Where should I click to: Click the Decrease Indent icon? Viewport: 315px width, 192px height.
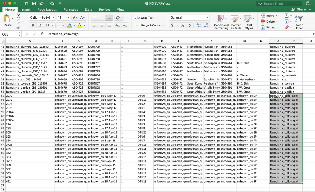click(x=118, y=25)
